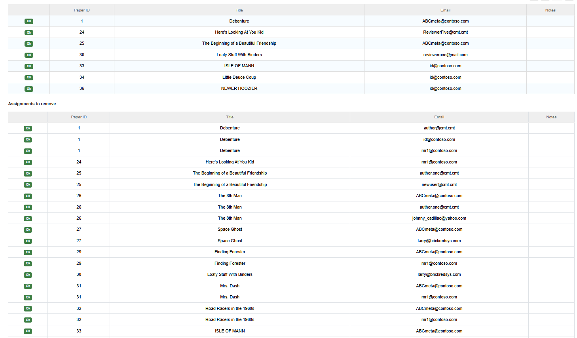
Task: Sort the table by the Paper ID column header
Action: coord(82,10)
